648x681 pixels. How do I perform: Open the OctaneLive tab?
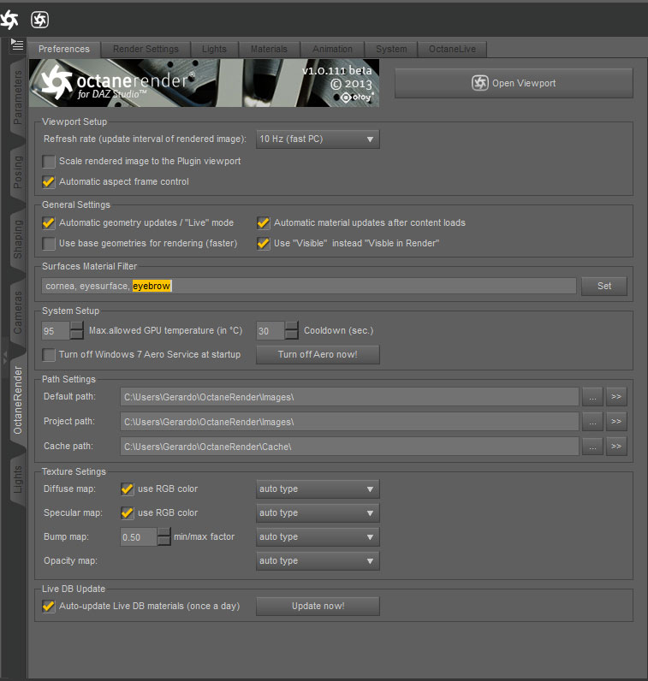452,49
